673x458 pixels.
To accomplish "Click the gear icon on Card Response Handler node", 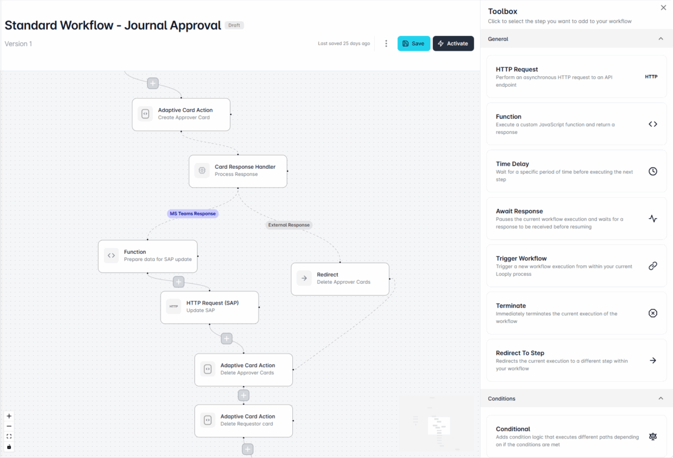I will tap(201, 171).
